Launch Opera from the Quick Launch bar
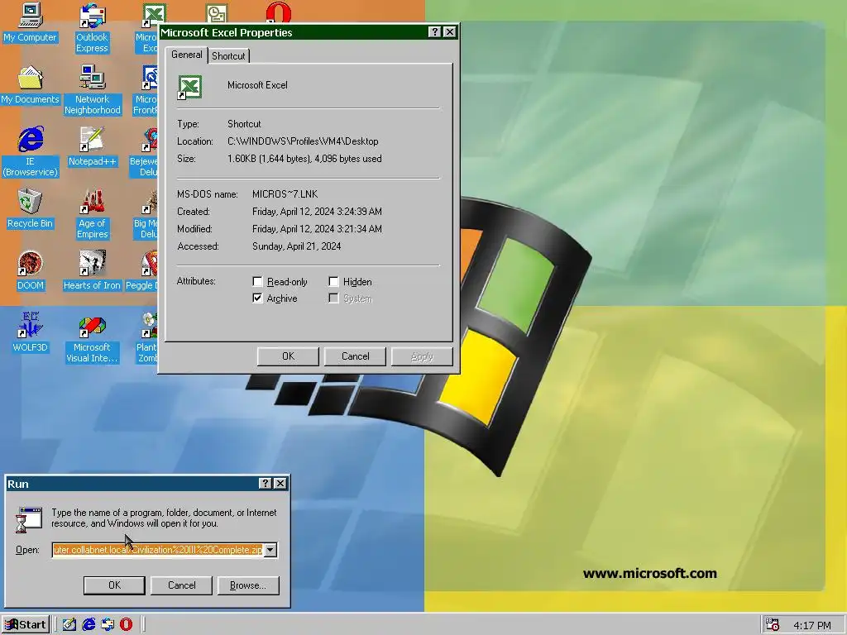This screenshot has width=847, height=635. (126, 625)
